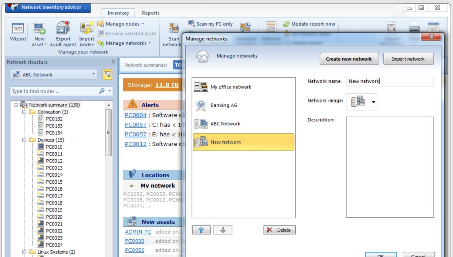The image size is (453, 257).
Task: Collapse the Devices (15) folder
Action: point(24,140)
